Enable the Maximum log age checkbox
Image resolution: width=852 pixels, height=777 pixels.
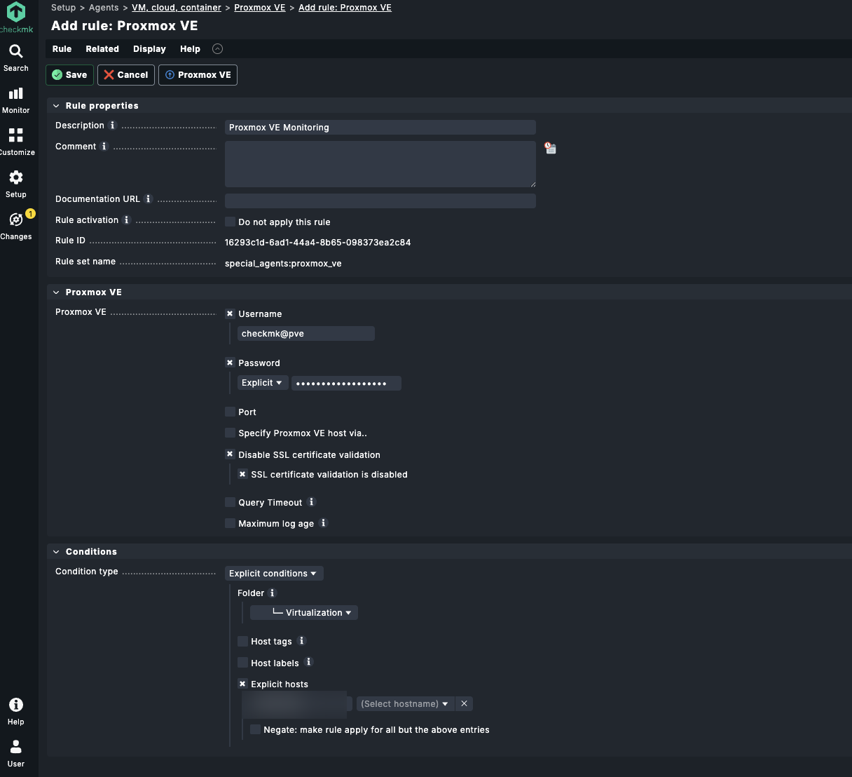click(x=230, y=523)
